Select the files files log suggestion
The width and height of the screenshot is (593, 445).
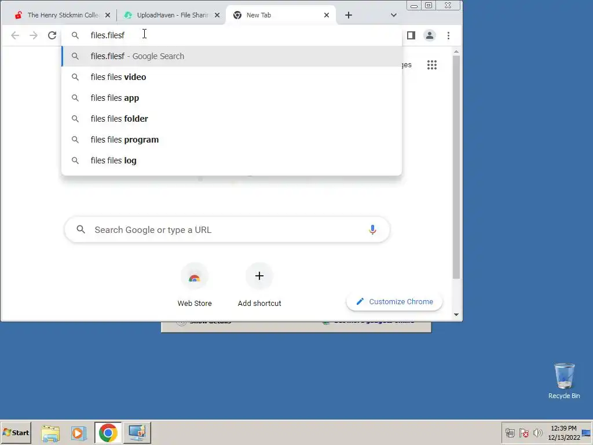232,160
